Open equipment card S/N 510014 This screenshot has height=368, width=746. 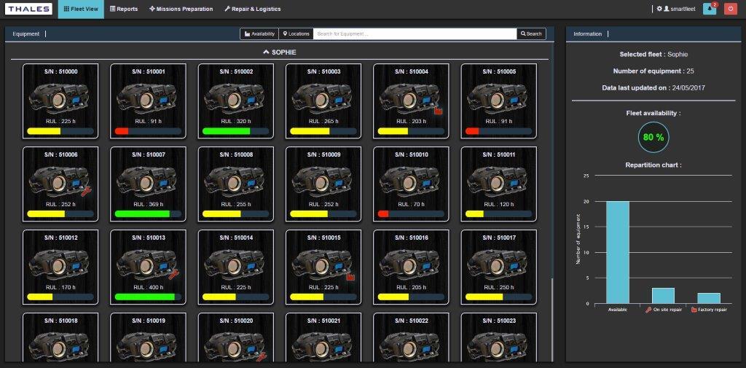(236, 267)
